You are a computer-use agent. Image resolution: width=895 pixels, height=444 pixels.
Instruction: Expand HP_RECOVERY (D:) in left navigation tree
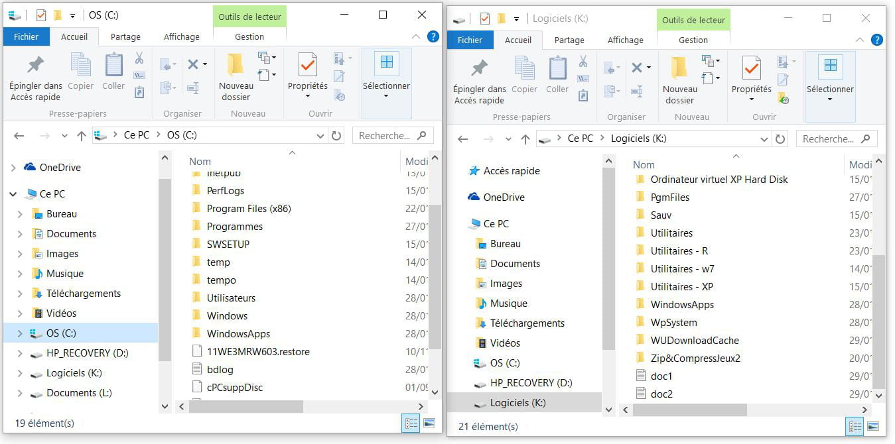coord(19,353)
